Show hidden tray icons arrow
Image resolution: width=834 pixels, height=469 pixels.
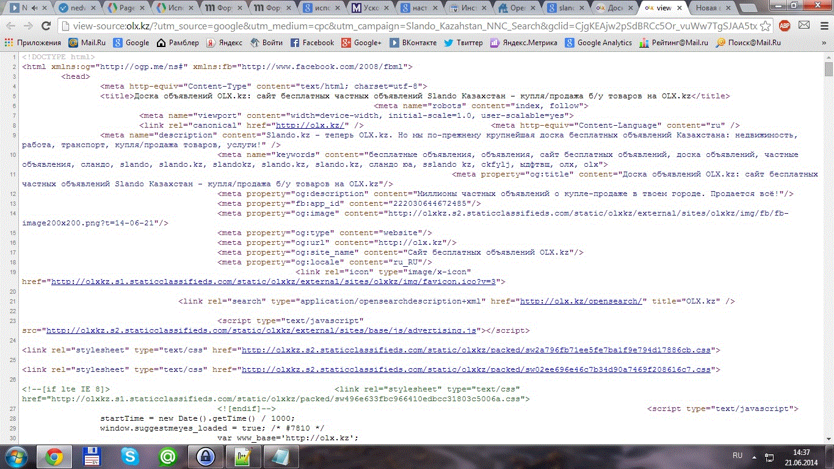click(x=753, y=457)
